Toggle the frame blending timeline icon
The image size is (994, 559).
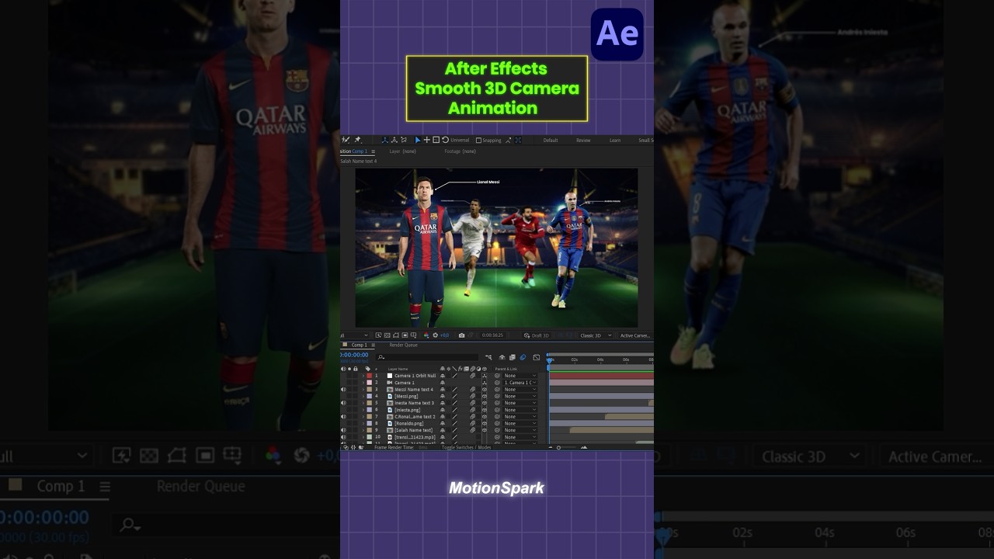[x=513, y=357]
